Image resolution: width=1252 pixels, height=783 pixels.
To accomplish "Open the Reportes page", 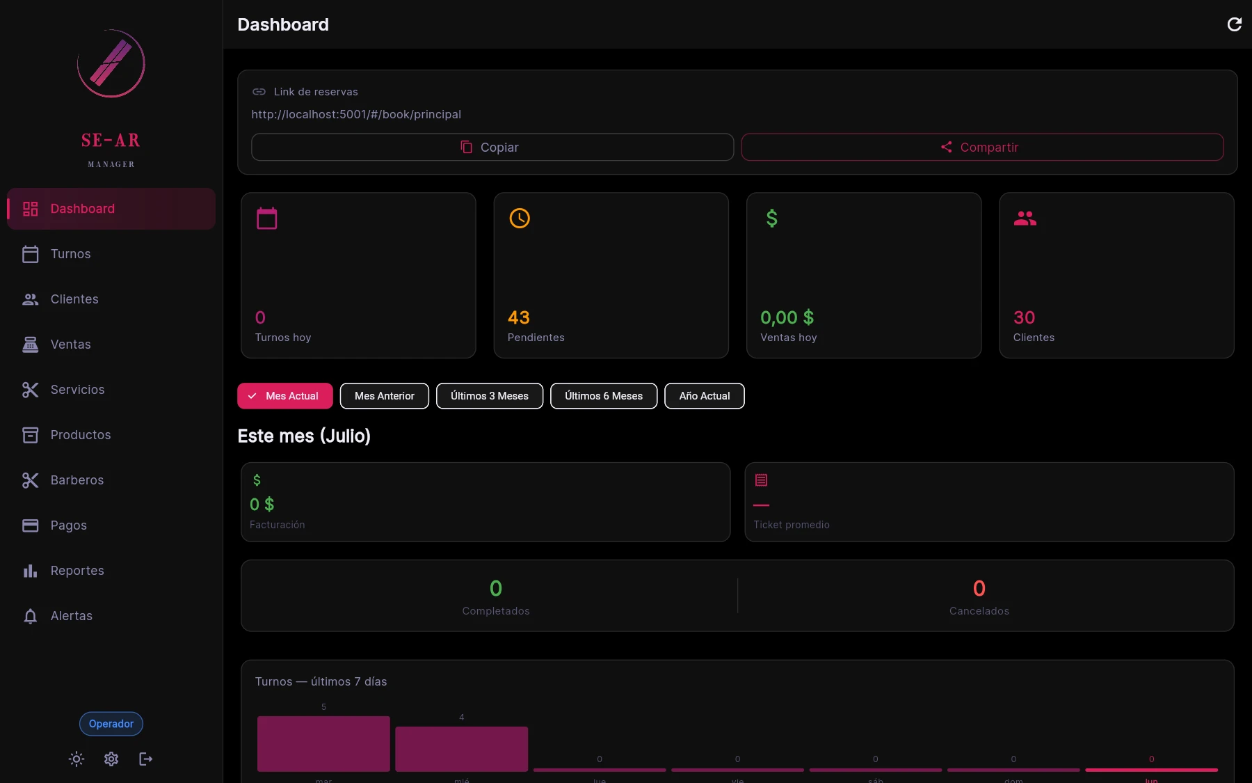I will 111,571.
